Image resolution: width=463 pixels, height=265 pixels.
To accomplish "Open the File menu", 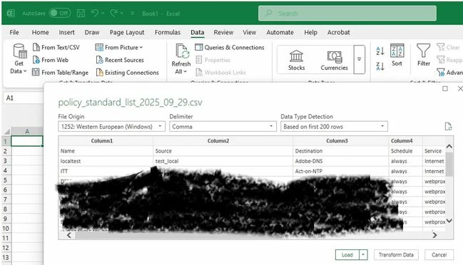I will coord(14,33).
